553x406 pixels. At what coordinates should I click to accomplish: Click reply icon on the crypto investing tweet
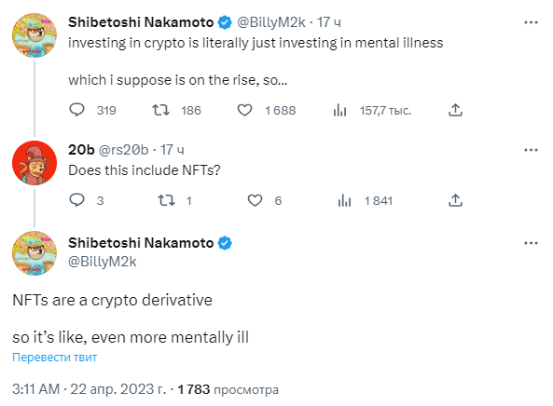click(76, 110)
